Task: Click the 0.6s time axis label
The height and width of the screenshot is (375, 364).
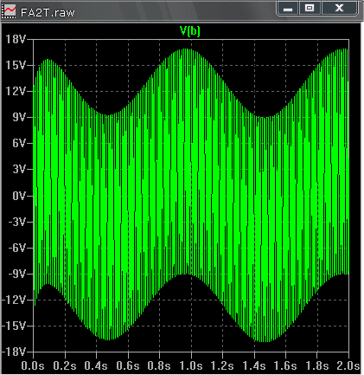Action: click(x=128, y=366)
